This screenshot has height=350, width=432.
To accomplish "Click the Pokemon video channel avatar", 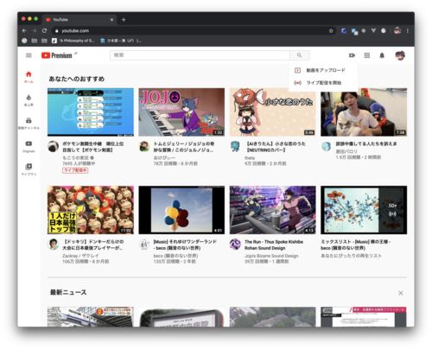I will (x=54, y=147).
